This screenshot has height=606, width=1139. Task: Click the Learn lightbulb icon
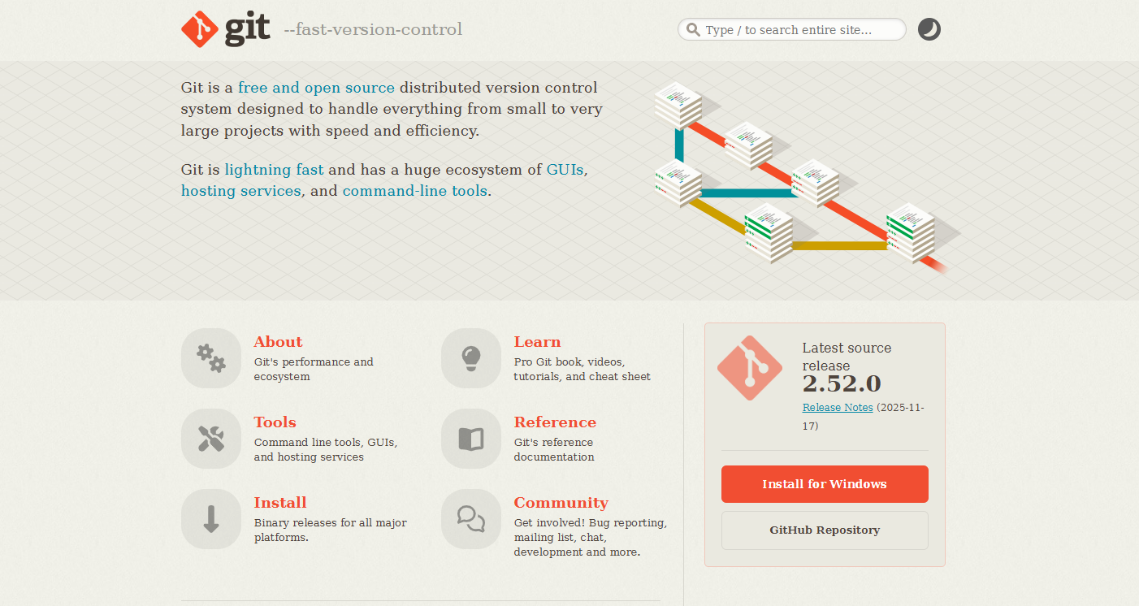click(x=471, y=358)
